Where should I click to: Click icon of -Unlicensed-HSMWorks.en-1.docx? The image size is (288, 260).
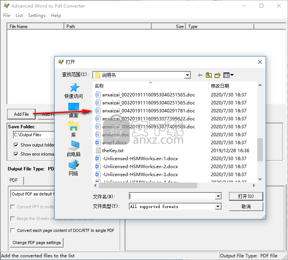click(98, 159)
